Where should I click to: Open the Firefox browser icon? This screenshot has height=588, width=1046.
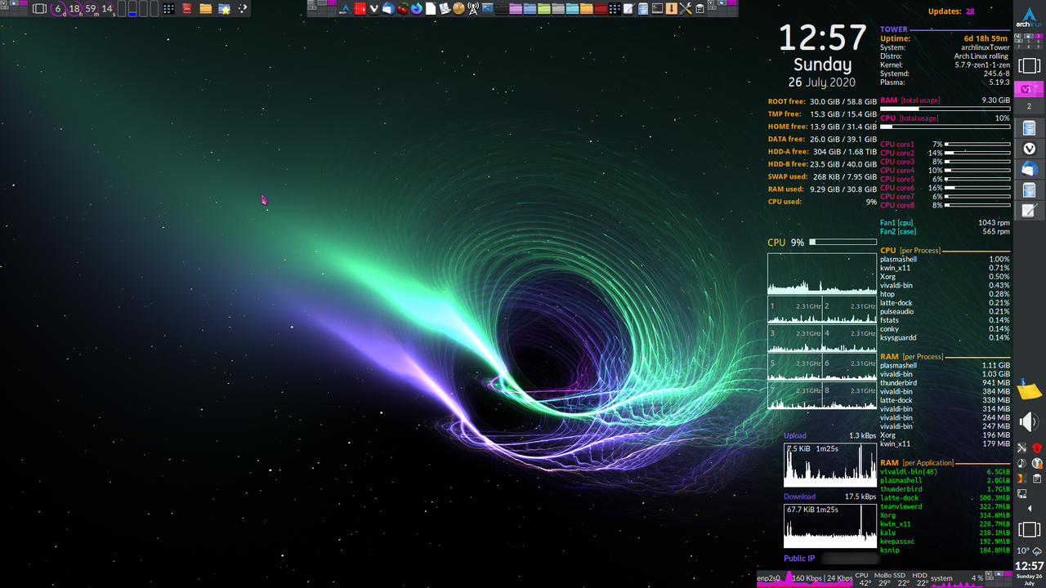click(417, 9)
